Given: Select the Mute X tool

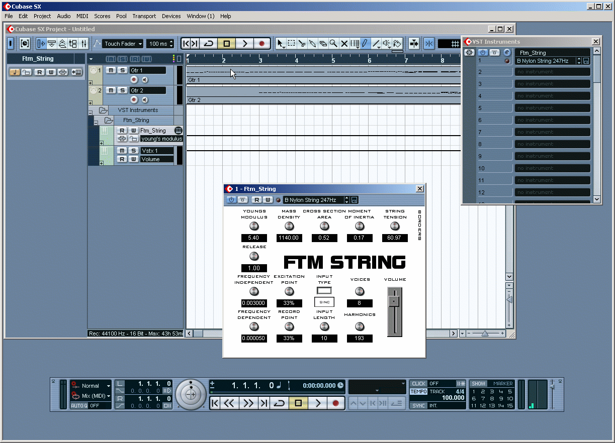Looking at the screenshot, I should (344, 44).
